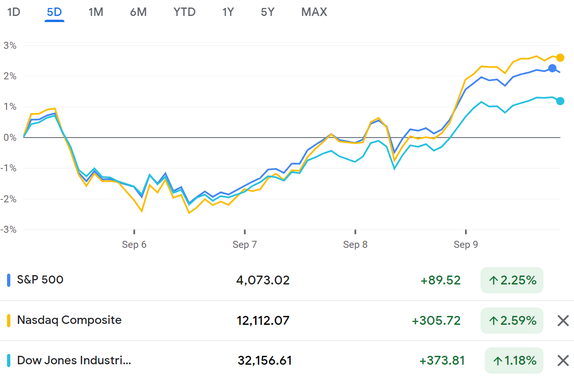This screenshot has width=574, height=376.
Task: Click the Dow Jones 1.18% change badge
Action: point(514,361)
